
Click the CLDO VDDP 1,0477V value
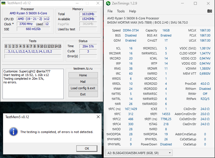205,53
